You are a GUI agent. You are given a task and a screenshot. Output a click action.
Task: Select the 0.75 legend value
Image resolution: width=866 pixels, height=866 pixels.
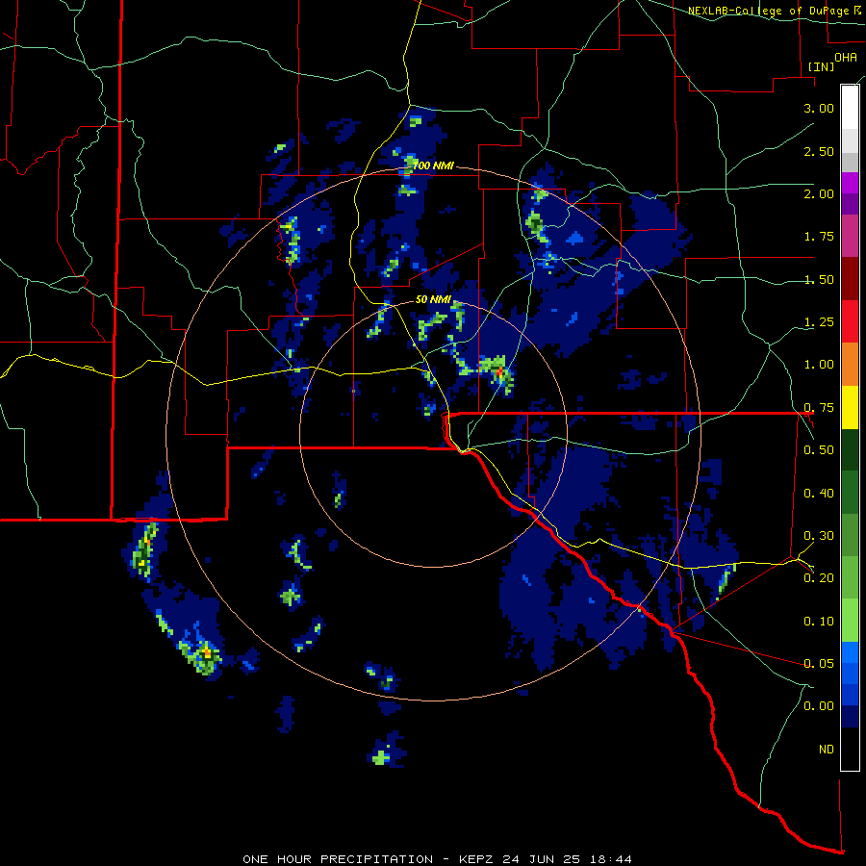click(x=819, y=408)
